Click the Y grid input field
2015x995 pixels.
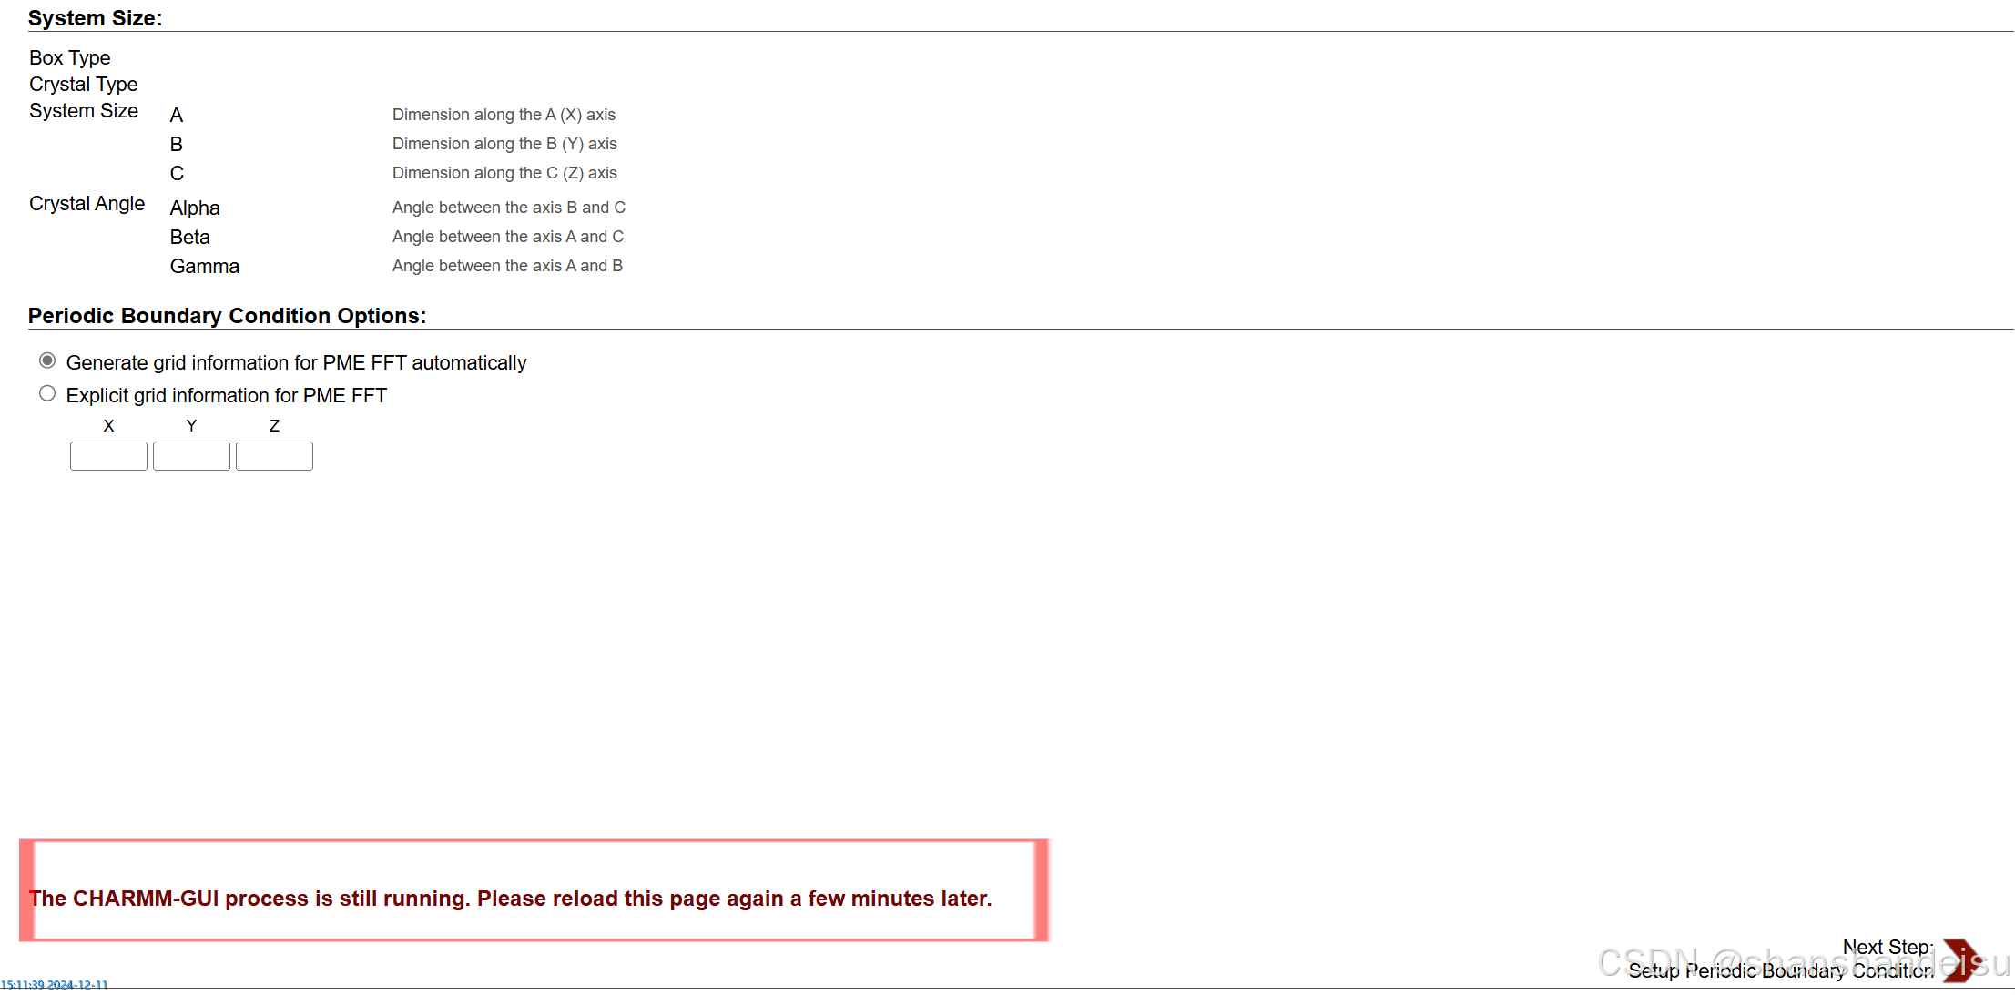click(191, 456)
